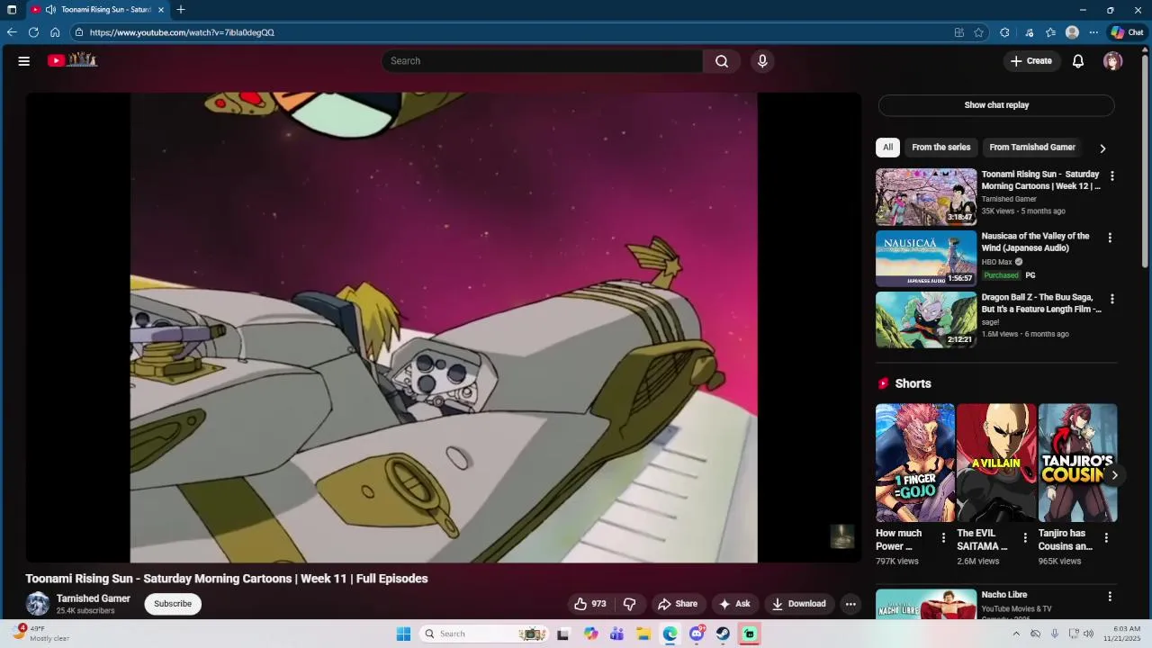Click the search magnifier button

[x=722, y=61]
